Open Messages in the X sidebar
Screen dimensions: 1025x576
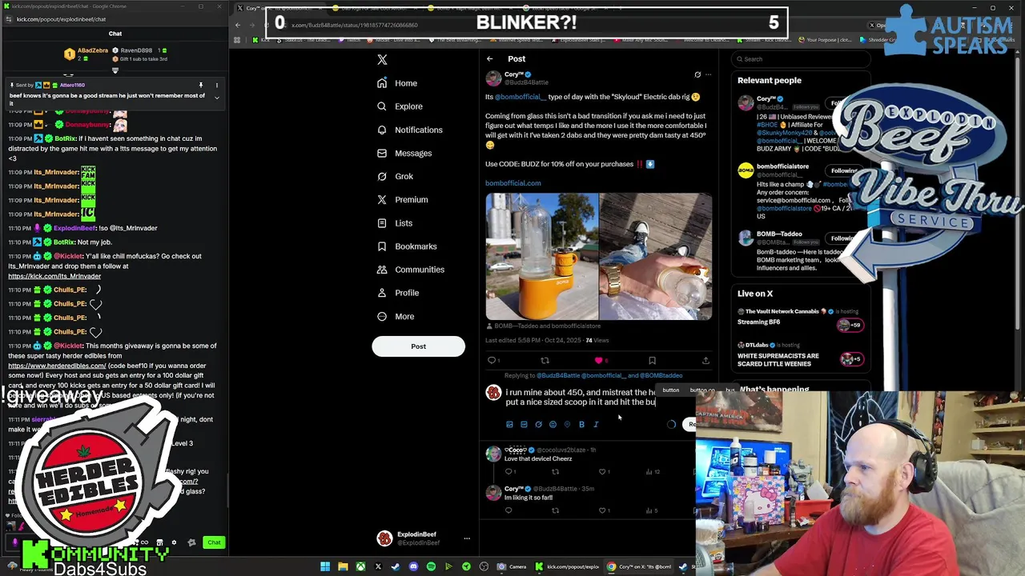coord(404,153)
